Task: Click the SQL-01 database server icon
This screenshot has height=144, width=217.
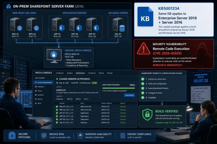Action: [118, 25]
